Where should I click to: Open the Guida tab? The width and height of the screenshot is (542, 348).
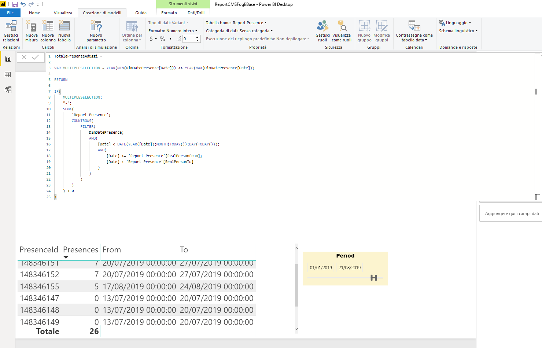[141, 13]
